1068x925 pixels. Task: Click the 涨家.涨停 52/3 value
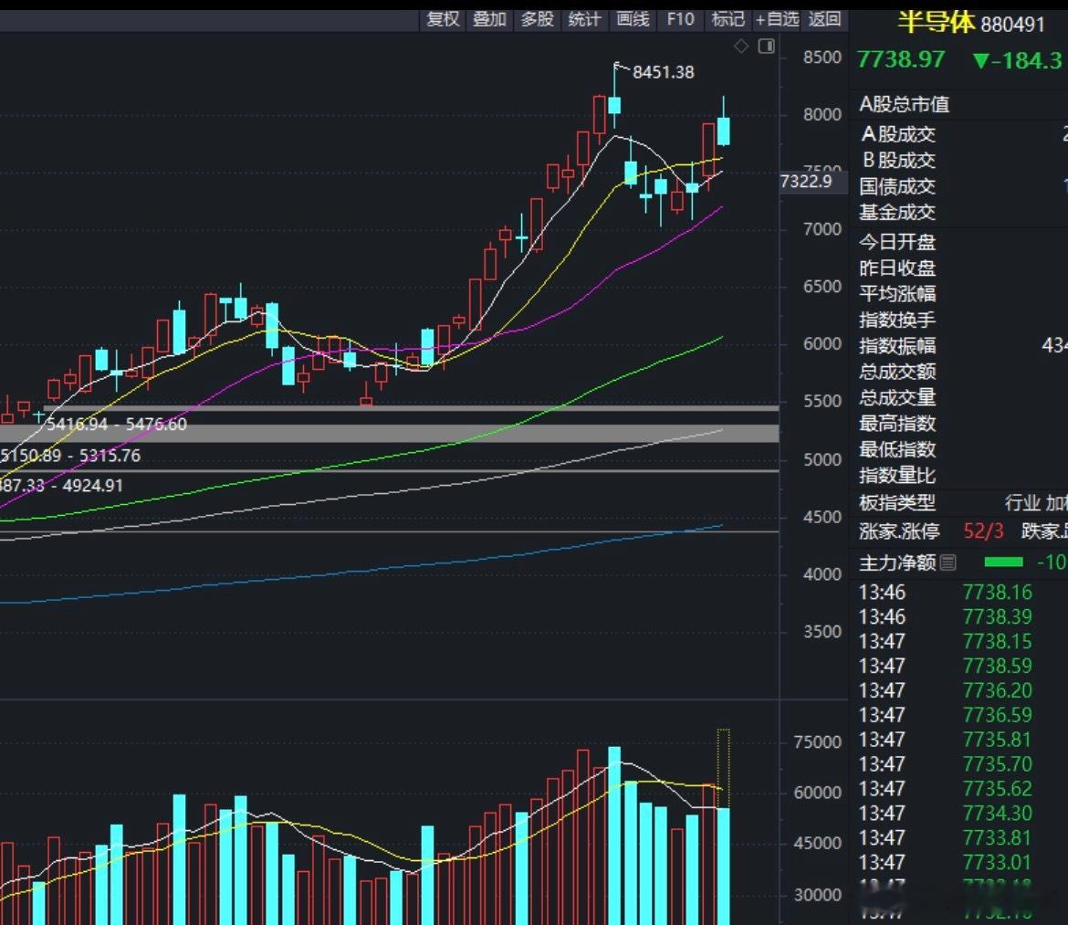coord(983,531)
